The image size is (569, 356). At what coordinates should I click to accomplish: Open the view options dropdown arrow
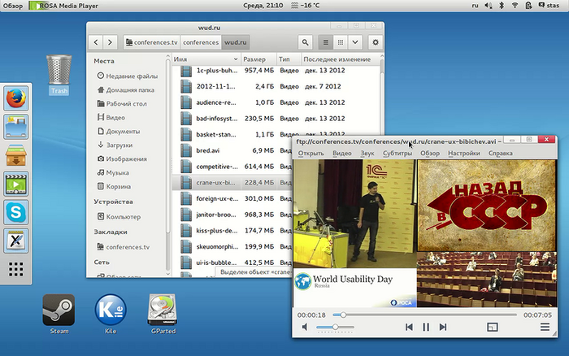click(355, 41)
